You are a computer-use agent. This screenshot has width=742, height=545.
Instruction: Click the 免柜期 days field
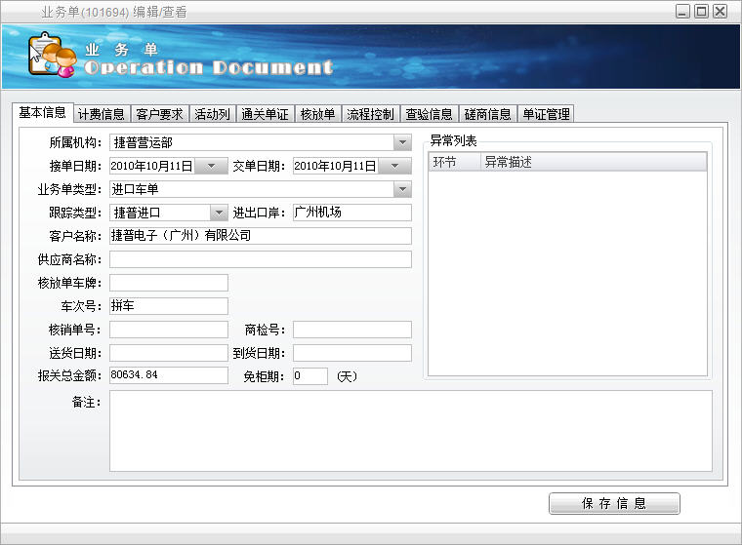(309, 376)
